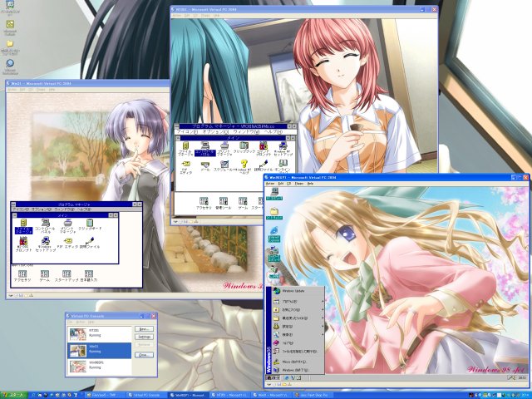The width and height of the screenshot is (532, 399).
Task: Open PIF Editor icon in NT351 Main group
Action: click(x=185, y=168)
